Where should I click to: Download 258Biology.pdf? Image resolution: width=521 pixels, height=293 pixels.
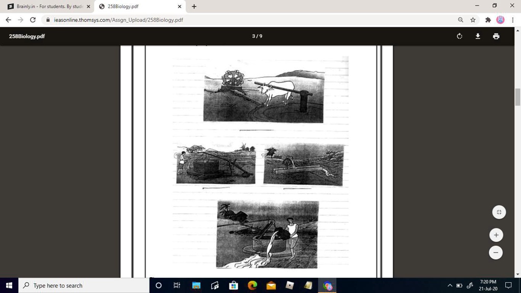pos(477,36)
